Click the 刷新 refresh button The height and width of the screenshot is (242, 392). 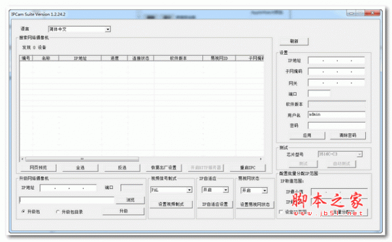(x=294, y=41)
